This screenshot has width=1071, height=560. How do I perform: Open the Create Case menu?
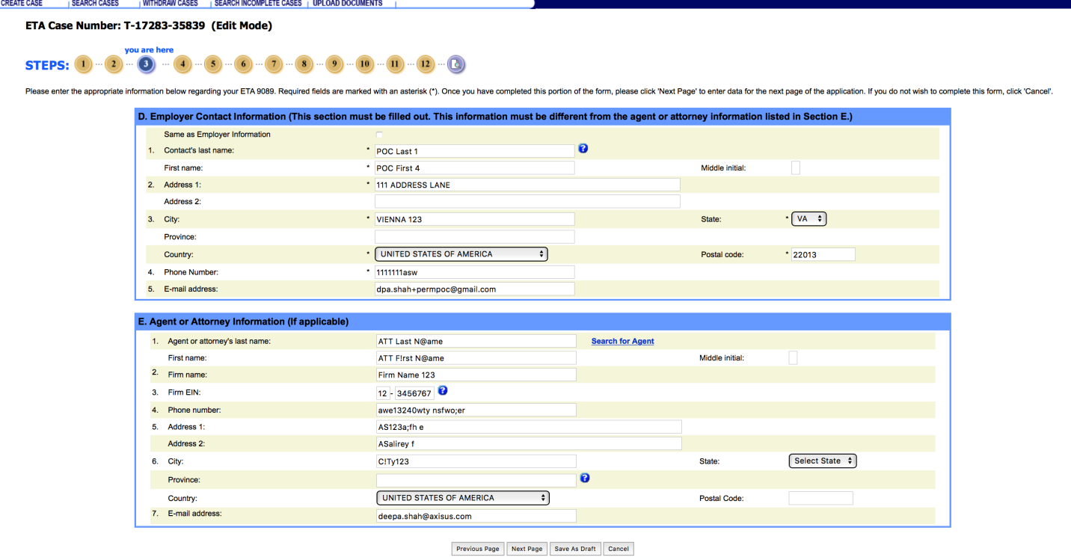[x=22, y=4]
